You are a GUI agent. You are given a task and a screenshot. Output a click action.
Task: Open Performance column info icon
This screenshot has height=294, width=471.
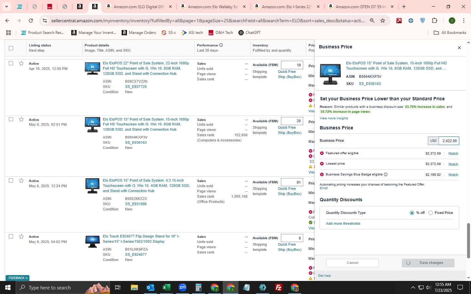[221, 45]
